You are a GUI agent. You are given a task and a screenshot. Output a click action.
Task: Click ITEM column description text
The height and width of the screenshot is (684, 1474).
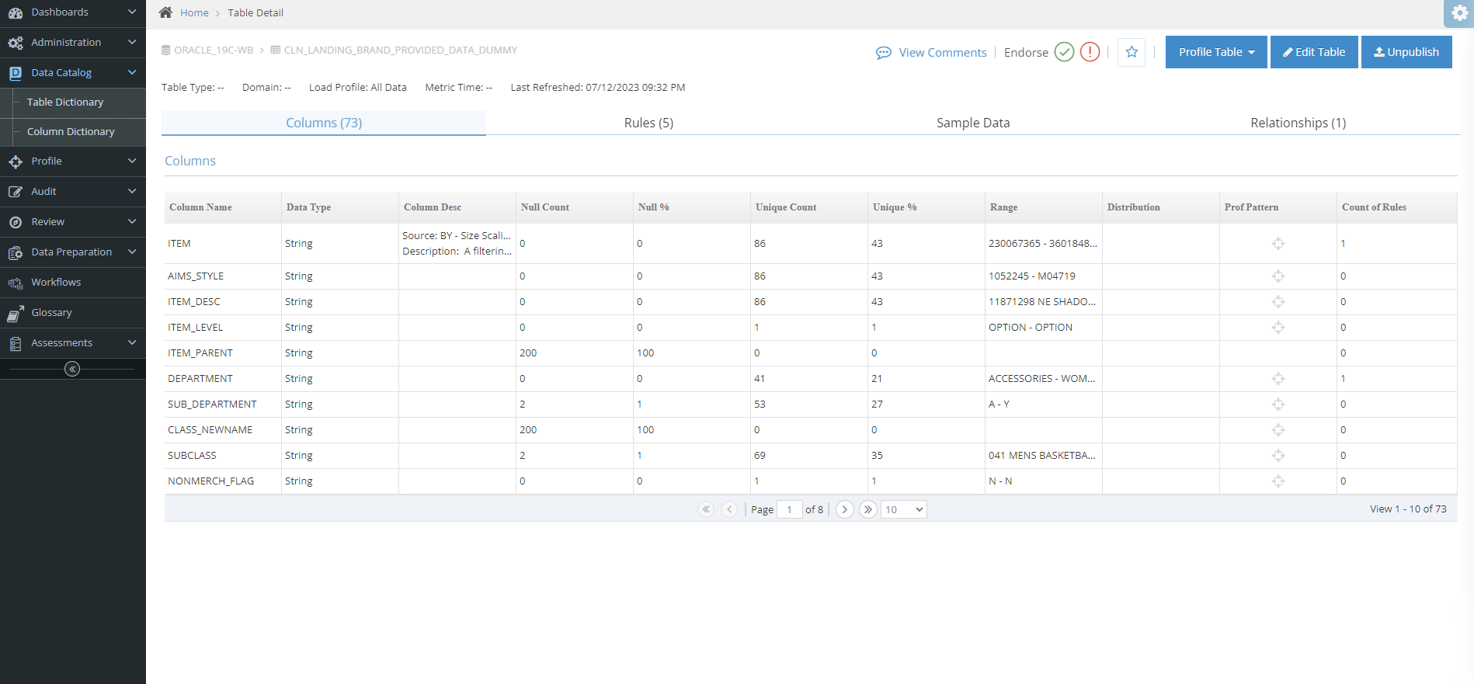pyautogui.click(x=457, y=244)
